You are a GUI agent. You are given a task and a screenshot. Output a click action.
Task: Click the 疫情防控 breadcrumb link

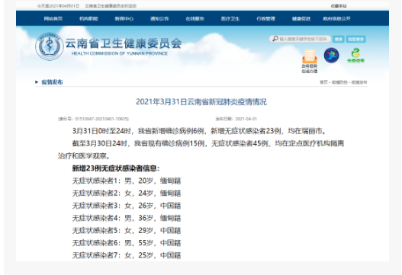[339, 82]
